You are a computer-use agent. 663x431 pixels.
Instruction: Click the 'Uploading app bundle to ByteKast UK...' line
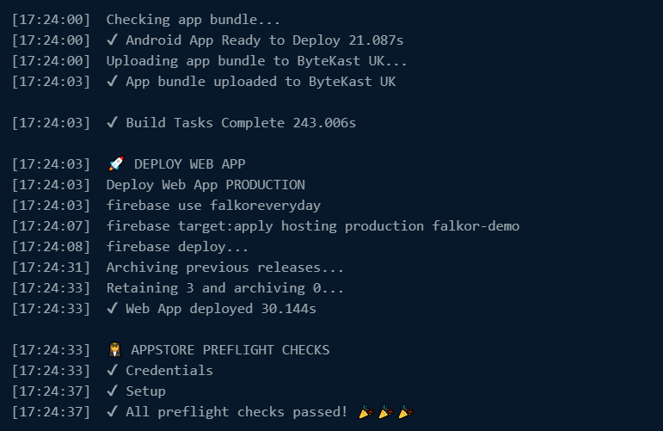(x=256, y=61)
